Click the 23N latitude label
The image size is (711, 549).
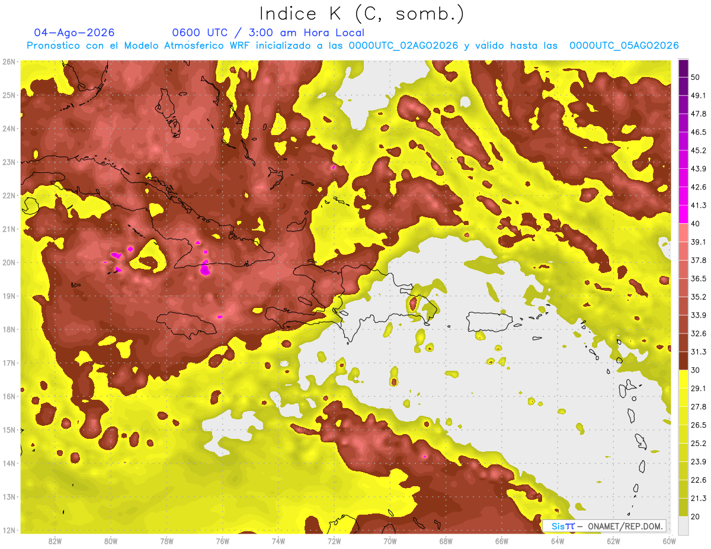[9, 162]
